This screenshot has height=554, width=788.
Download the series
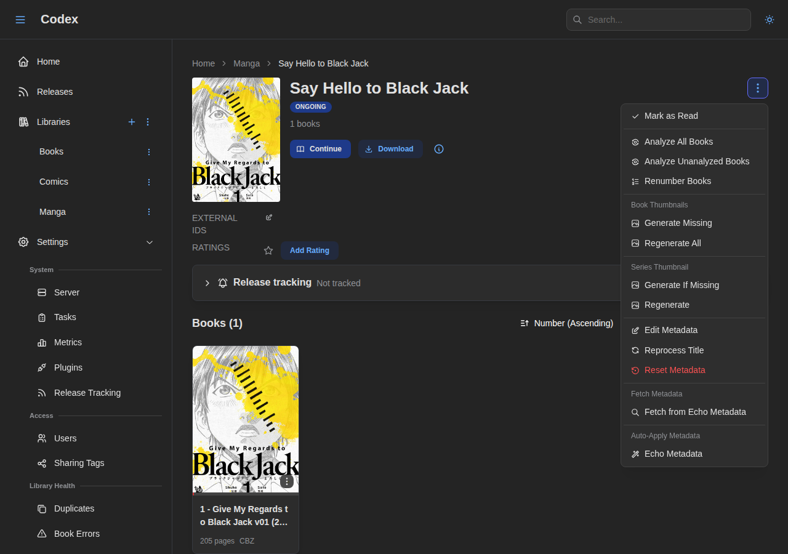(390, 149)
